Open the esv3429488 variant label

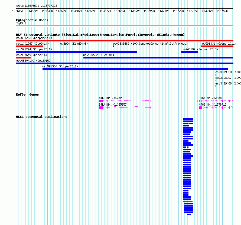click(x=228, y=83)
